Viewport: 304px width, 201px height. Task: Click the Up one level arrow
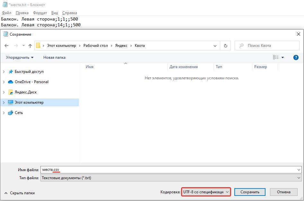click(30, 46)
